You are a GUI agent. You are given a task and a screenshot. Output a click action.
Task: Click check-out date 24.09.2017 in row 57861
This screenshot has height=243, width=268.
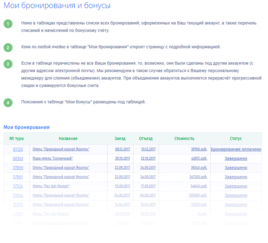coord(148,177)
